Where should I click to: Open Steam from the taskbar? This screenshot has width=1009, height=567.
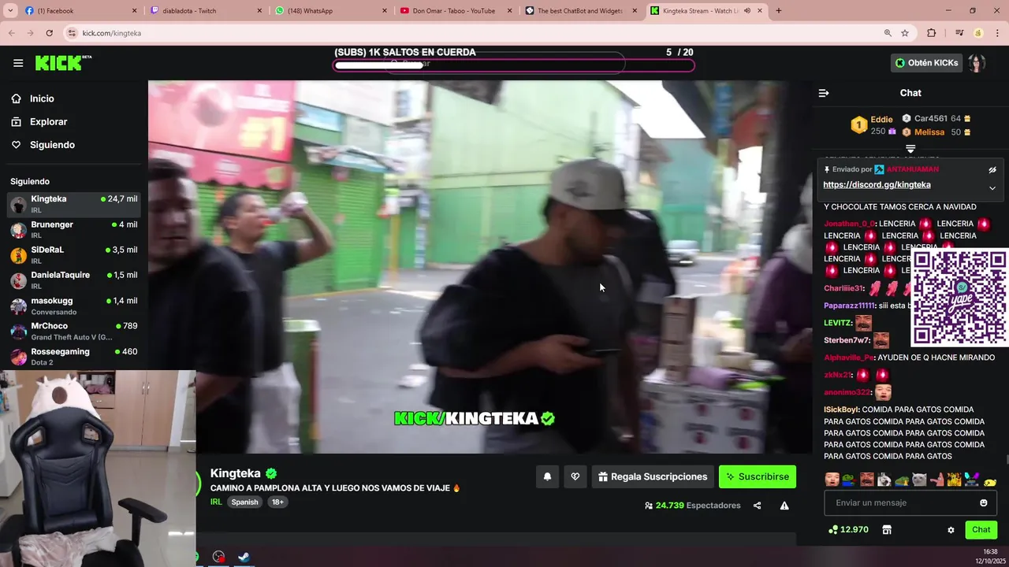[x=244, y=557]
